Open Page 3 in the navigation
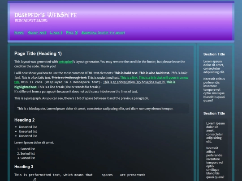This screenshot has height=181, width=242. click(x=72, y=33)
